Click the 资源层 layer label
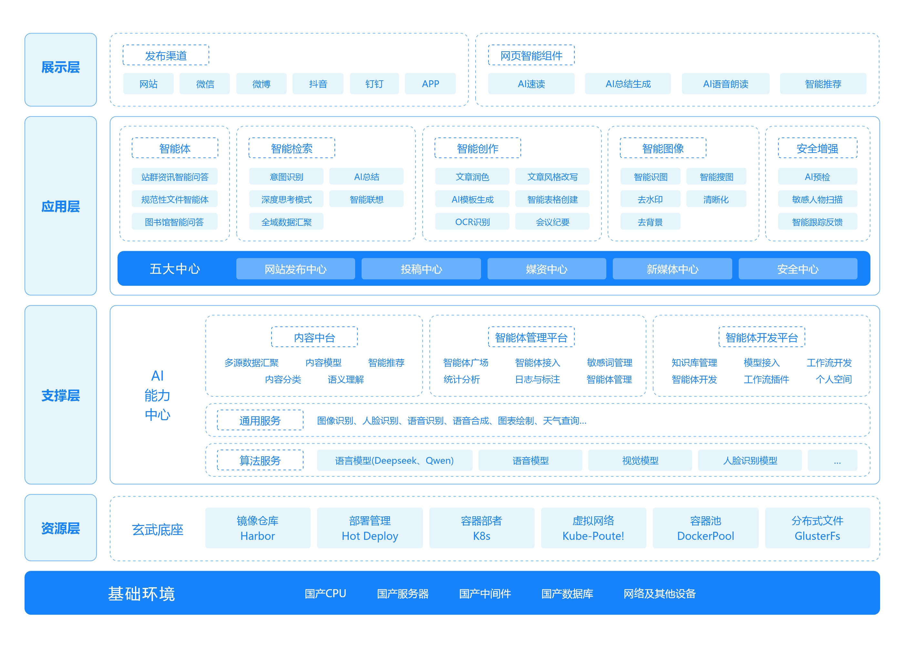Image resolution: width=904 pixels, height=654 pixels. click(x=61, y=528)
